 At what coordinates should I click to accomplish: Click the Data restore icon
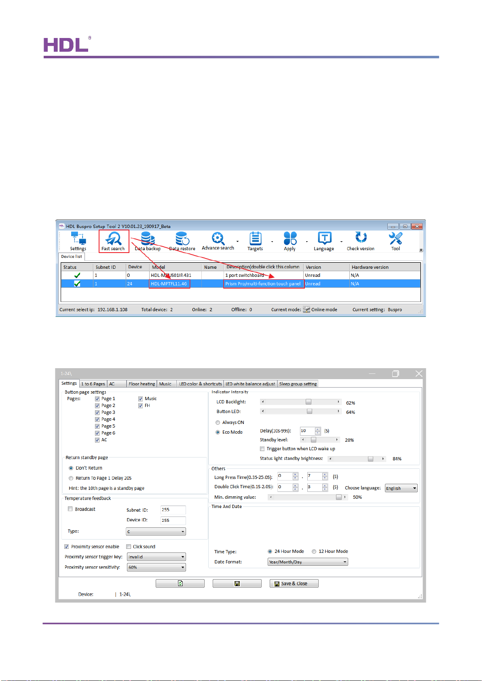[x=182, y=239]
